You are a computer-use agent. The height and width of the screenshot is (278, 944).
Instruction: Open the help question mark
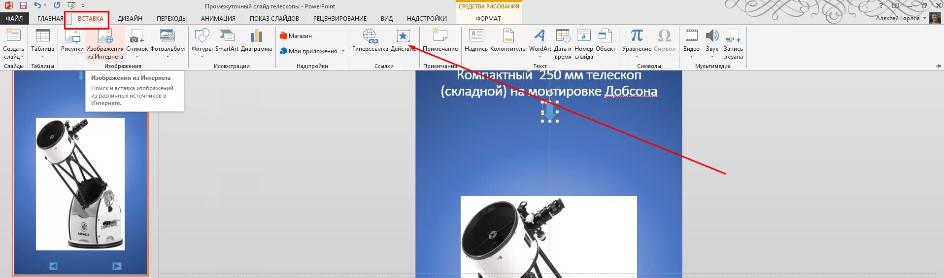coord(881,5)
